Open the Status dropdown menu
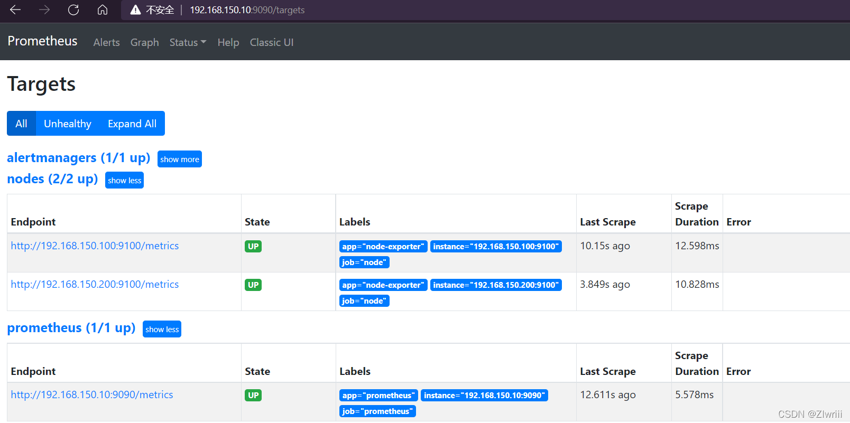 [188, 42]
